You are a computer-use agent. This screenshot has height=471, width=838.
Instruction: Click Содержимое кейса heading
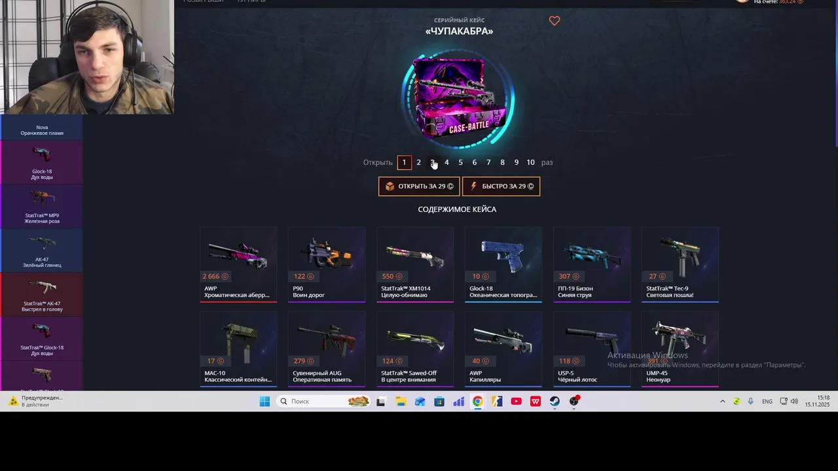click(457, 209)
